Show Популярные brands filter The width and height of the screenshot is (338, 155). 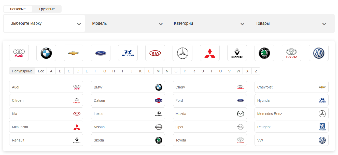(x=22, y=71)
